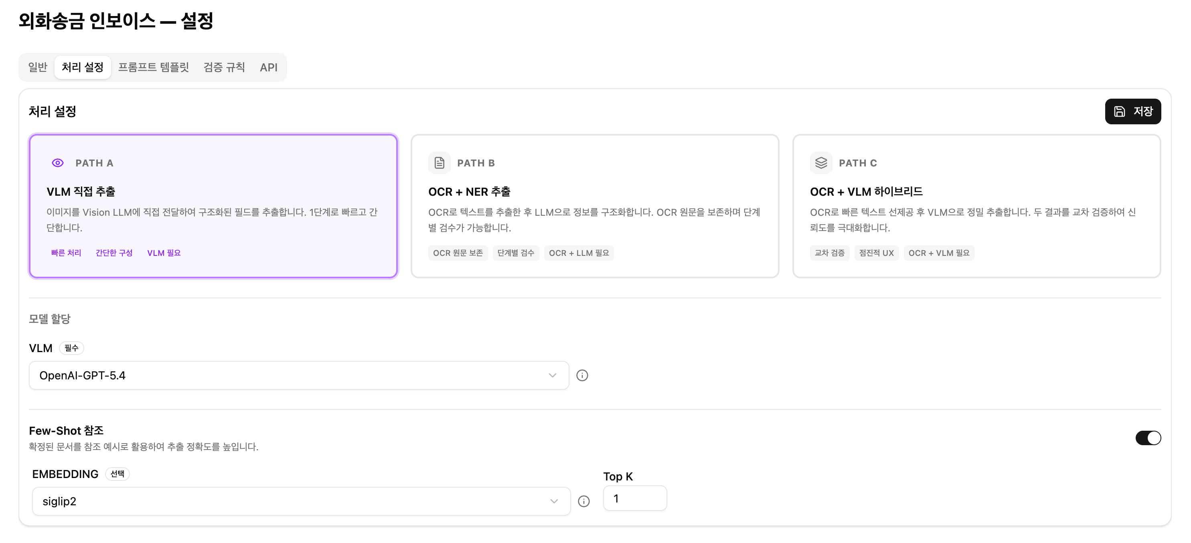Open the 프롬프트 템플릿 tab
This screenshot has width=1191, height=543.
point(154,67)
